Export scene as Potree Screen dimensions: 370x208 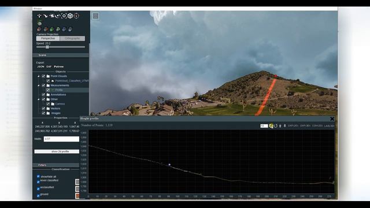[59, 67]
